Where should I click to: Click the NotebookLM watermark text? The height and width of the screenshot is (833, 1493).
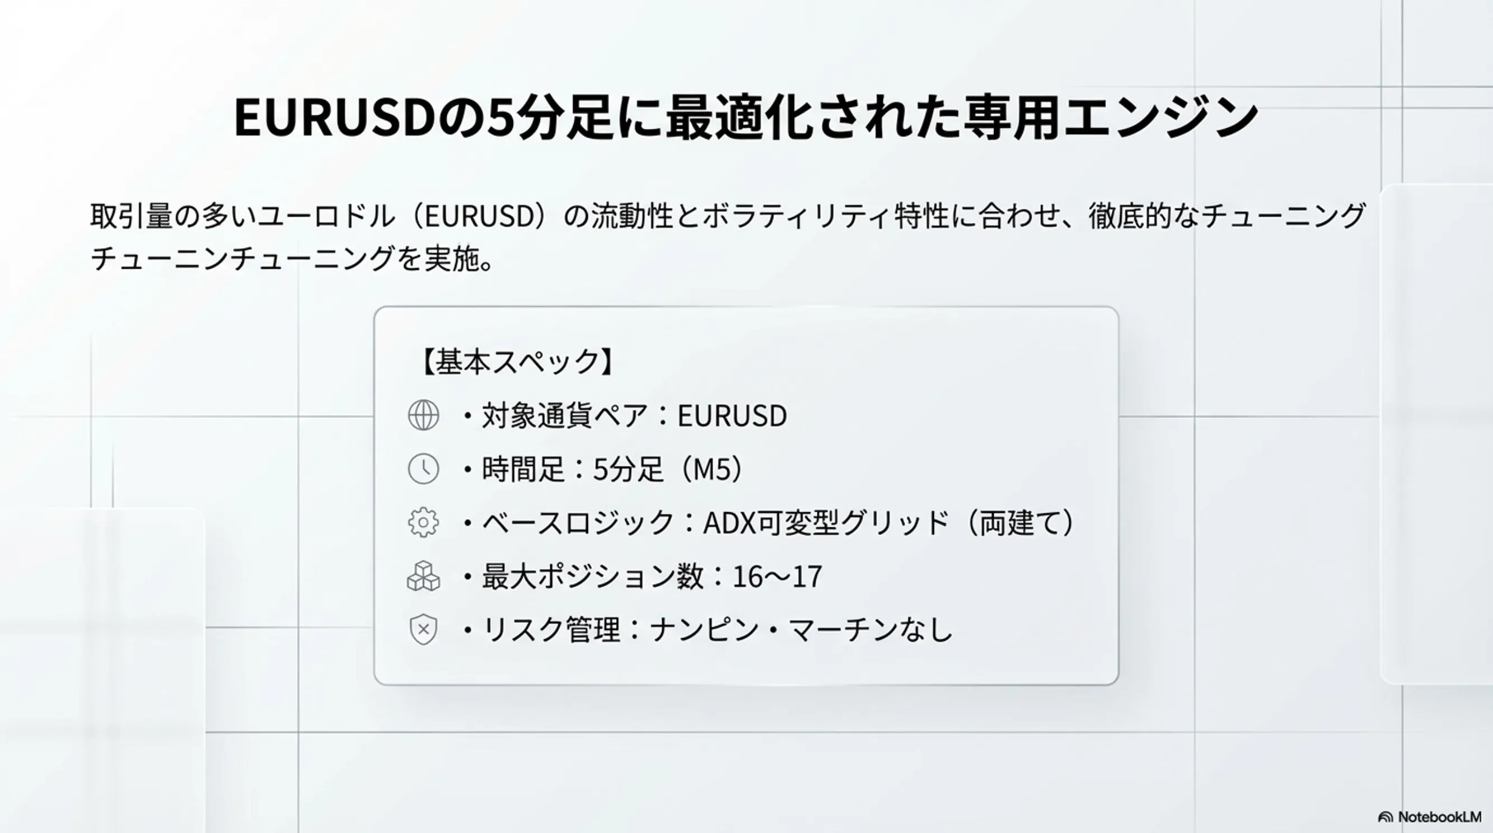pos(1439,817)
